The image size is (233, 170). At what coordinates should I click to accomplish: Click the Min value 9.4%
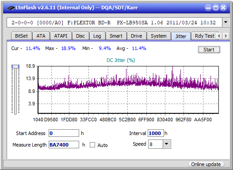pyautogui.click(x=105, y=48)
